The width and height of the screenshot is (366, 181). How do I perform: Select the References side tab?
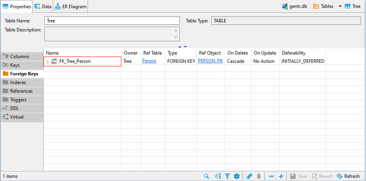(22, 91)
